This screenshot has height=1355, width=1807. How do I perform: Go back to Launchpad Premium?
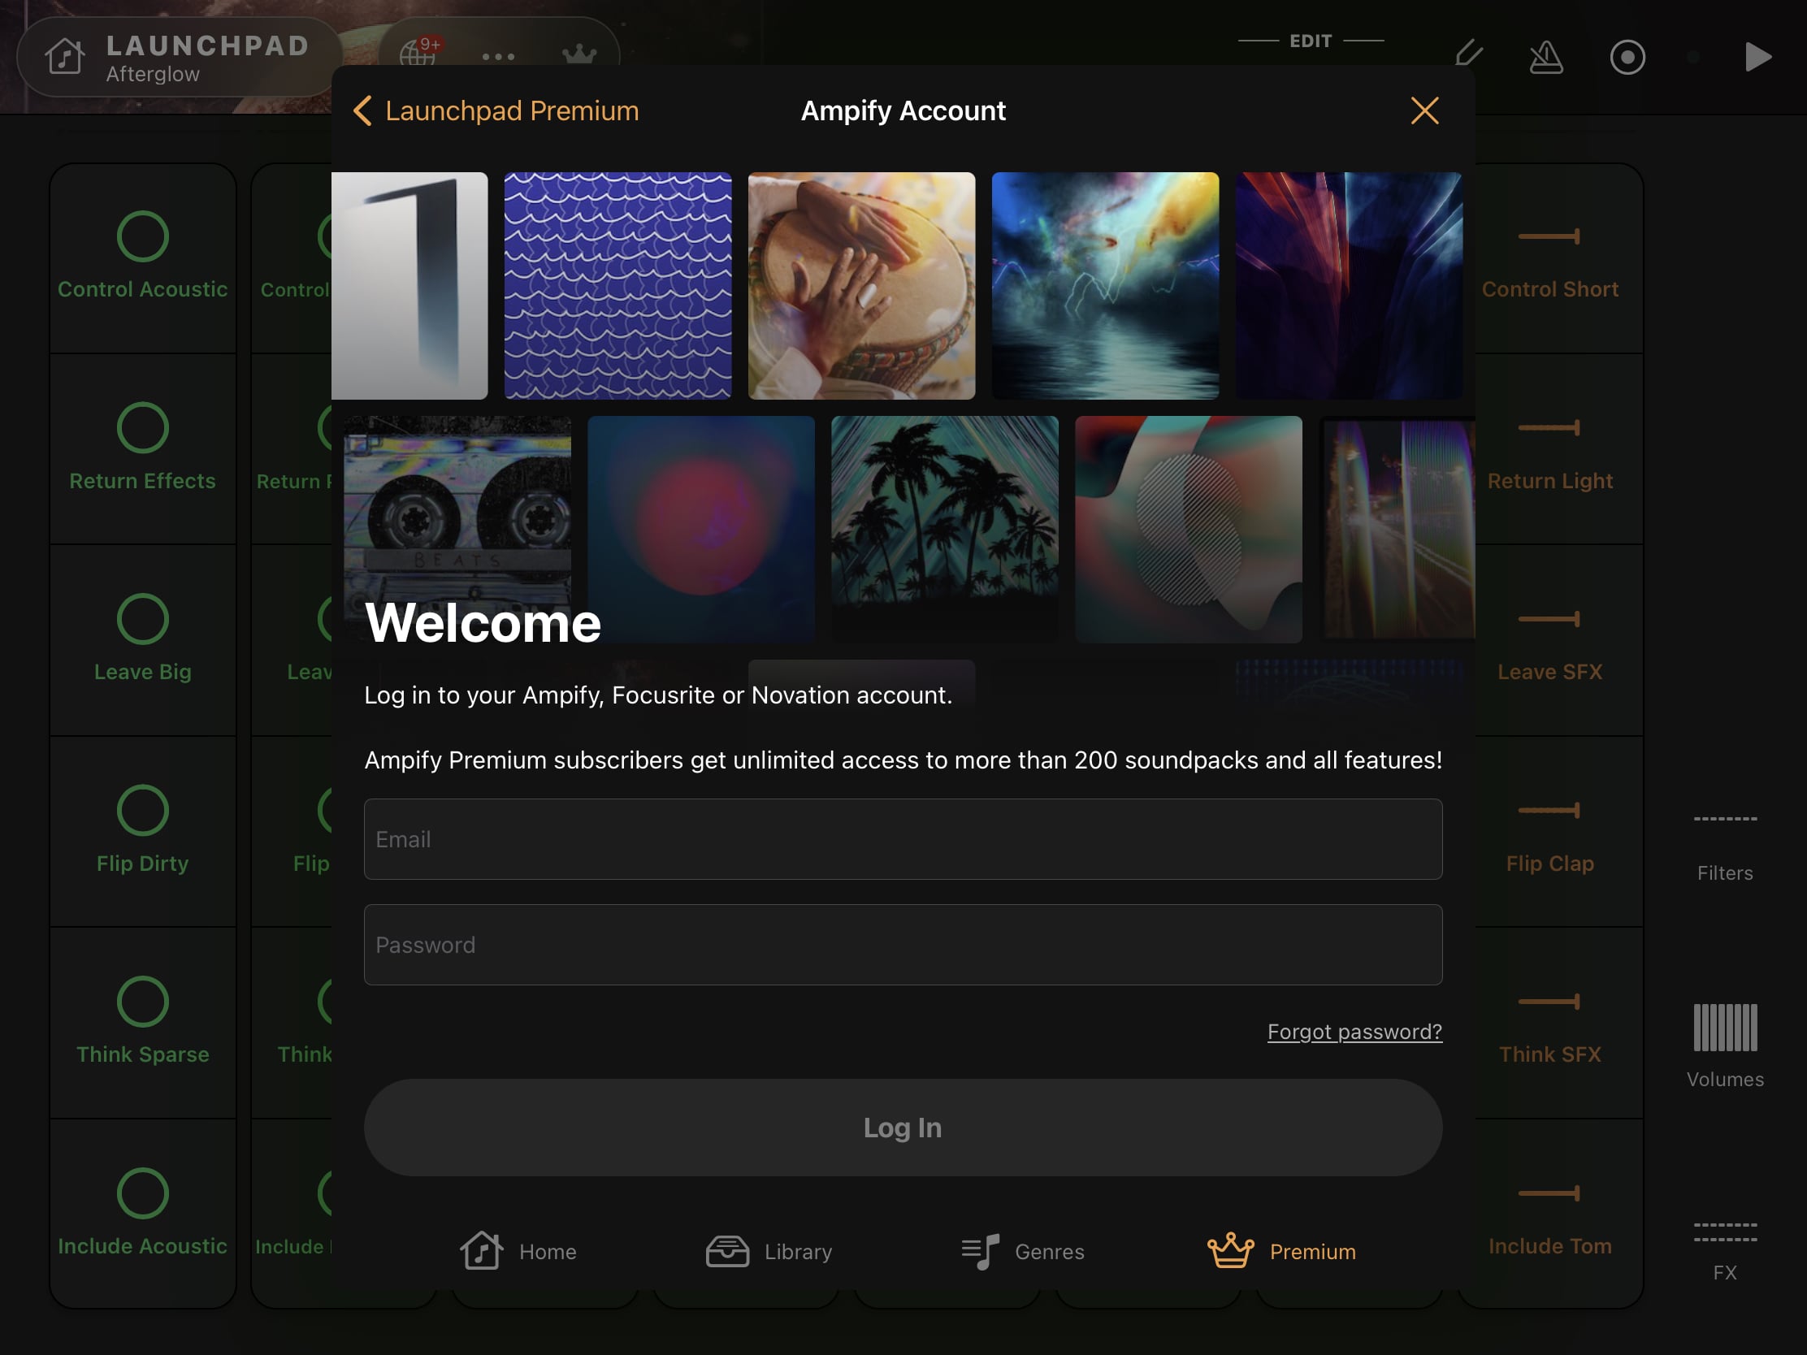(x=496, y=111)
